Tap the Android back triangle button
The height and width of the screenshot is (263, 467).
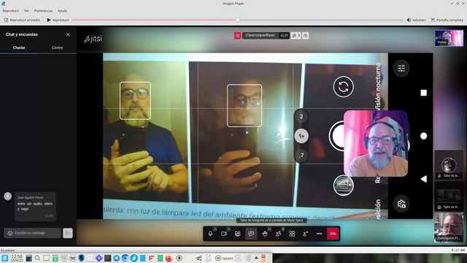423,179
